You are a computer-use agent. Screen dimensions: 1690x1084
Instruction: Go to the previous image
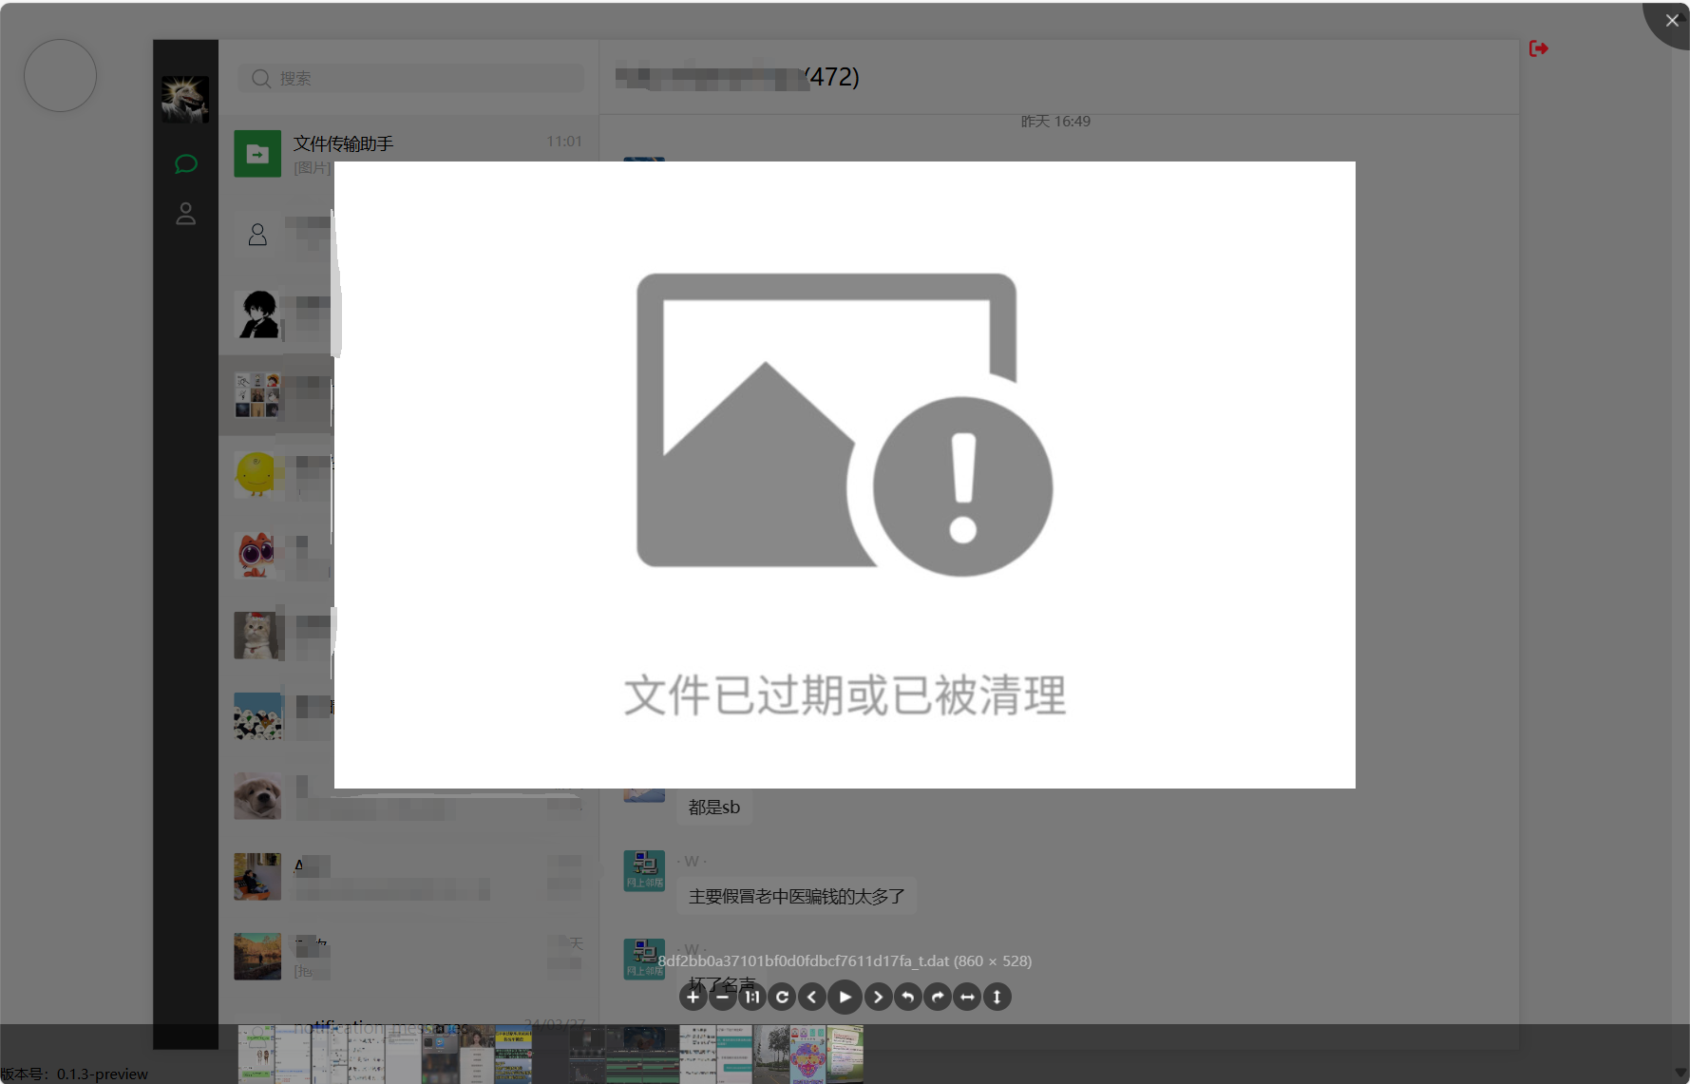coord(811,997)
